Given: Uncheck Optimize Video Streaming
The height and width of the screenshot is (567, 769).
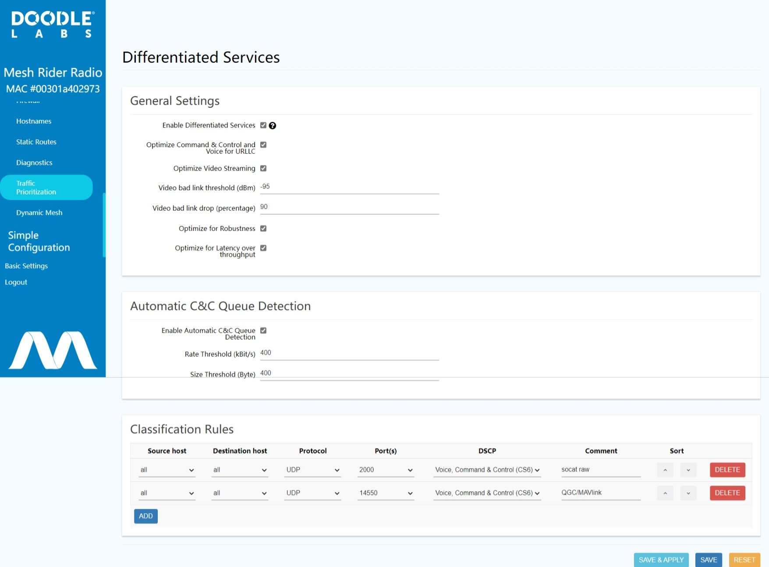Looking at the screenshot, I should coord(263,168).
